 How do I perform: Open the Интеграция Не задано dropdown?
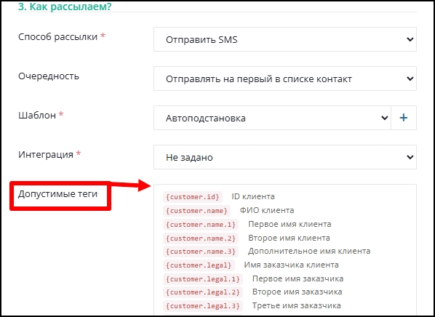coord(285,157)
